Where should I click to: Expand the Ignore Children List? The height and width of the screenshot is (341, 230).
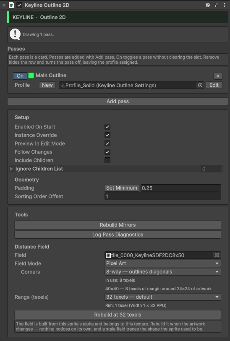[11, 169]
